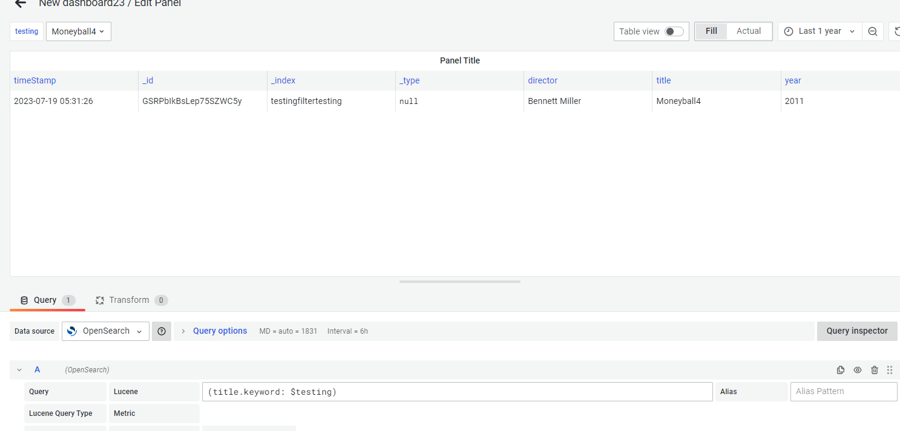Open the Last 1 year time picker
Image resolution: width=900 pixels, height=431 pixels.
pos(820,31)
